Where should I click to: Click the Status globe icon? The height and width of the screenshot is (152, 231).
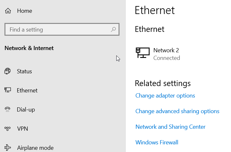click(x=8, y=71)
